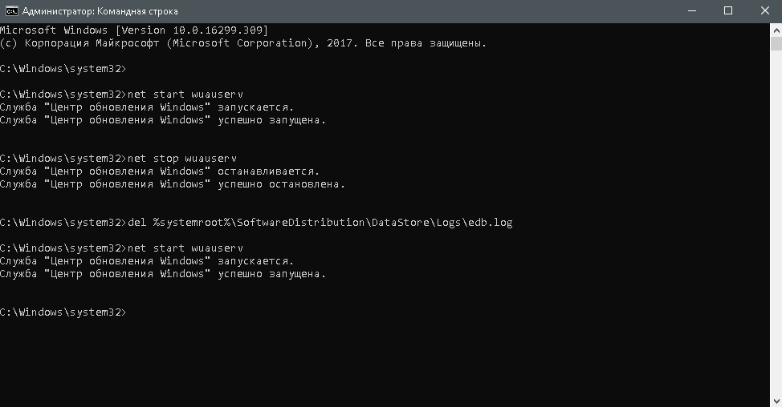Close the Administrator Command Prompt window
Screen dimensions: 782x407
point(764,11)
